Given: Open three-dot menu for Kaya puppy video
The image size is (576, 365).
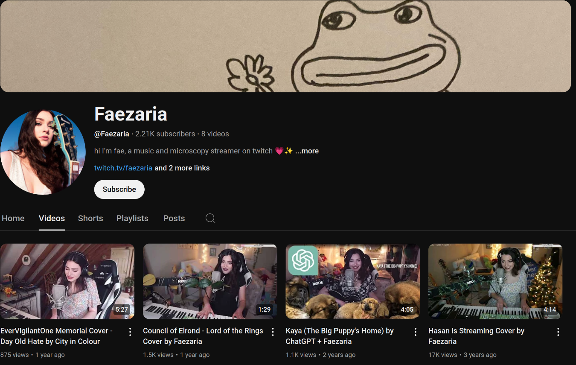Looking at the screenshot, I should (x=416, y=332).
